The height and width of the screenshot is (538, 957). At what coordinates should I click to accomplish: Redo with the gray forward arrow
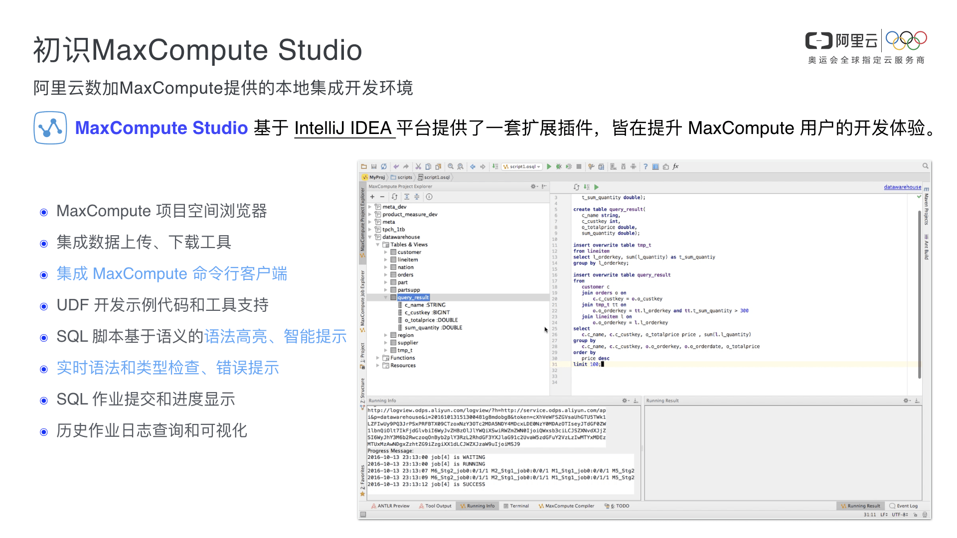point(406,167)
